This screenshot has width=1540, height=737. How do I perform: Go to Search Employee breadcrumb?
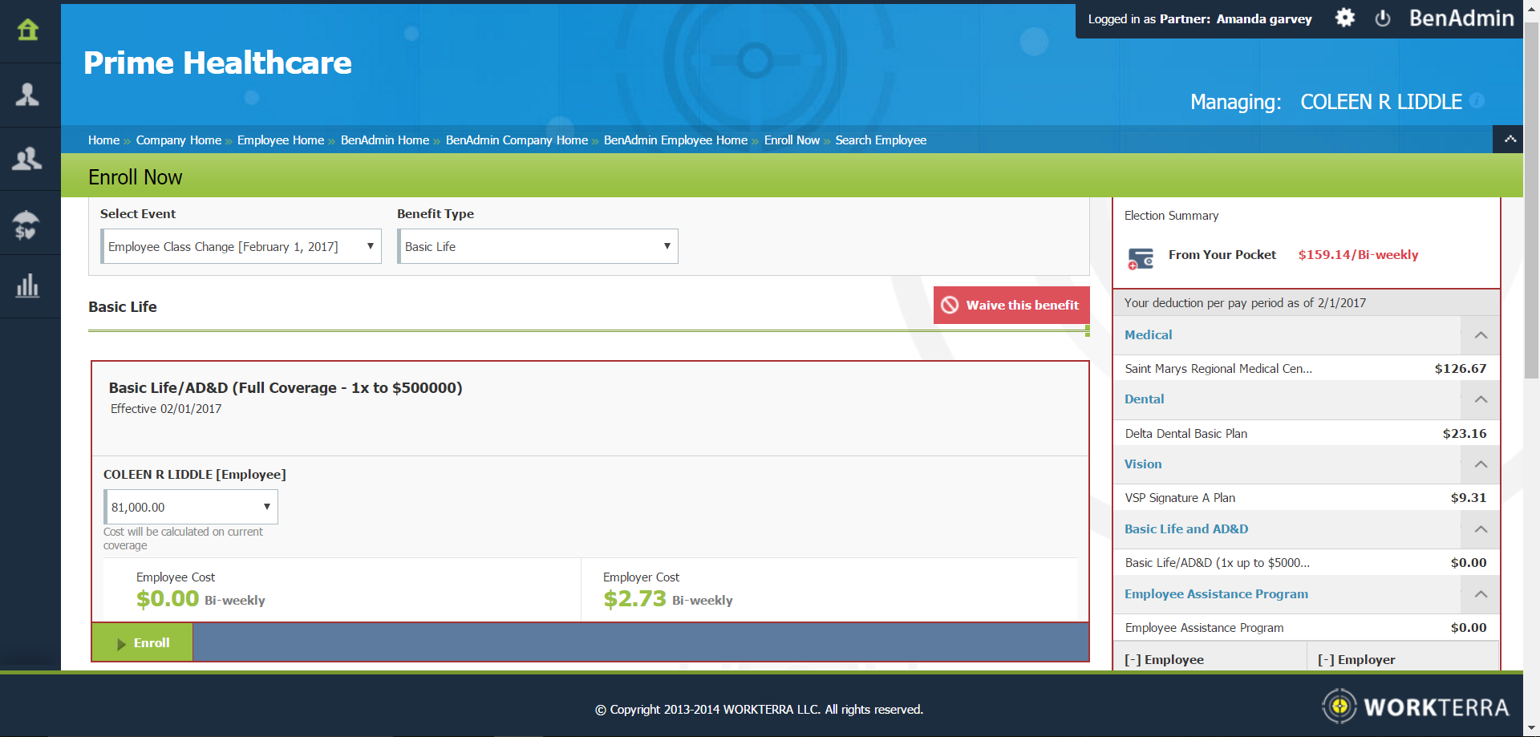pos(881,140)
